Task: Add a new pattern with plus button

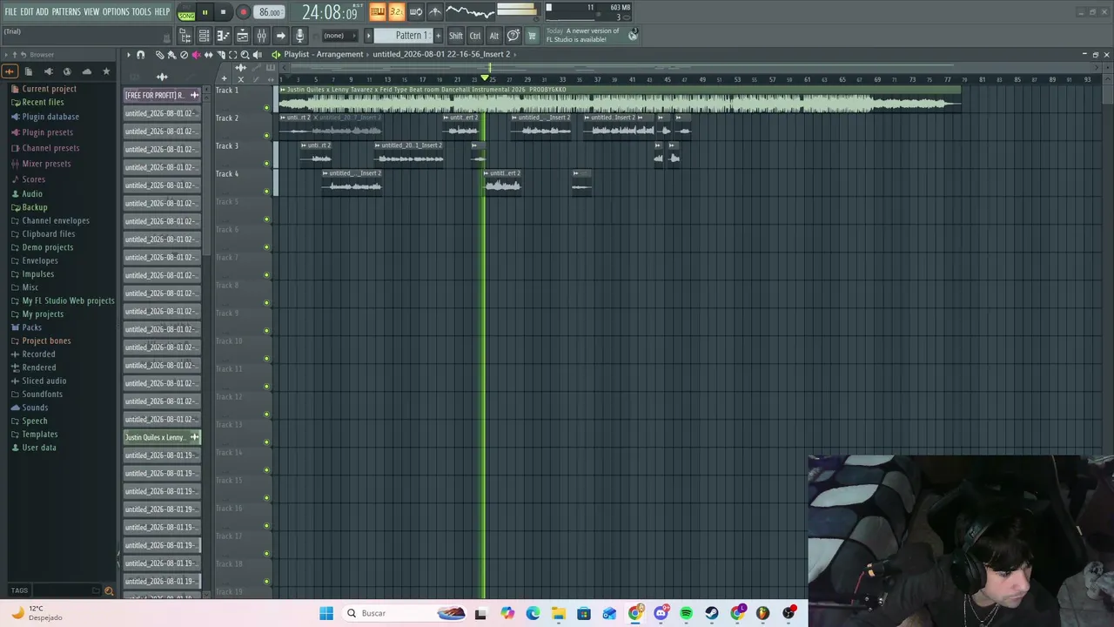Action: pos(438,36)
